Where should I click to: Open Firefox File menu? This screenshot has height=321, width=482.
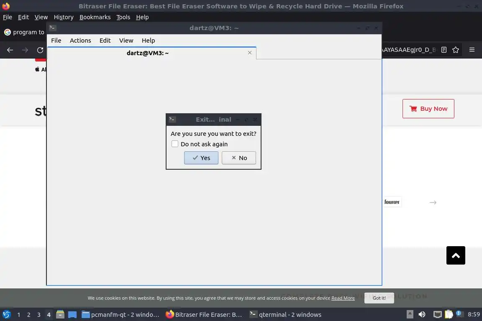click(8, 17)
